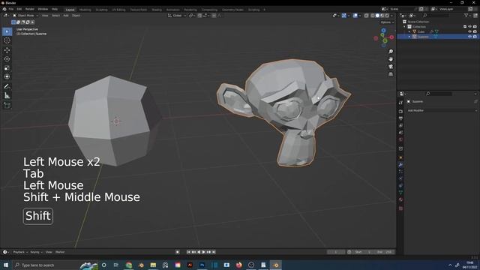480x270 pixels.
Task: Open the Tool properties tab icon
Action: coord(400,103)
